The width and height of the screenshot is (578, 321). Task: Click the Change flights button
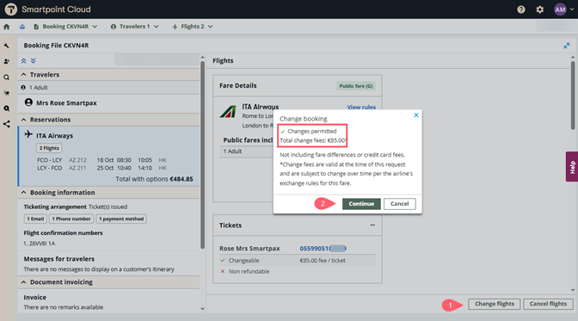(x=495, y=304)
